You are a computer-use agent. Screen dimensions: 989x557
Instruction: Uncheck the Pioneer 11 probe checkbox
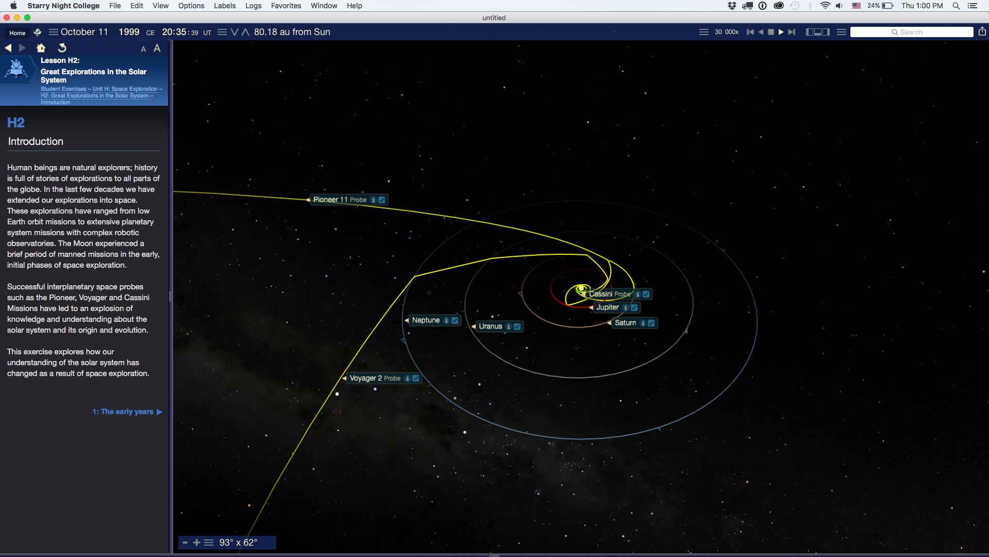coord(382,200)
